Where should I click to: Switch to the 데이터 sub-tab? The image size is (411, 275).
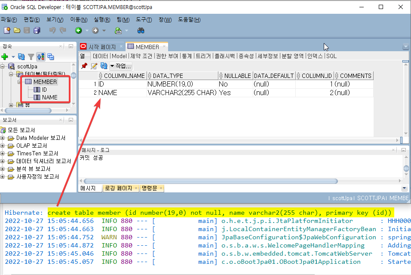pyautogui.click(x=101, y=56)
